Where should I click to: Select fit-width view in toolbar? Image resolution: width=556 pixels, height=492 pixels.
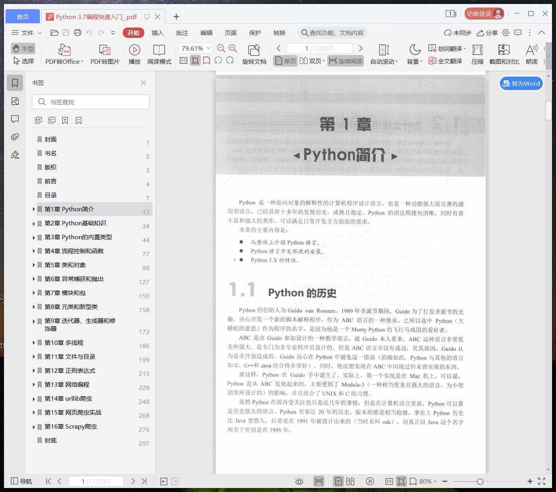[206, 61]
